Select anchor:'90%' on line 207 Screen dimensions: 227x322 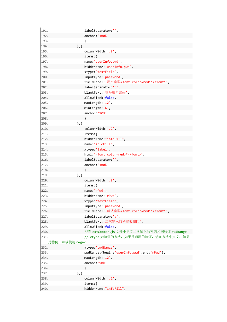tap(96, 113)
